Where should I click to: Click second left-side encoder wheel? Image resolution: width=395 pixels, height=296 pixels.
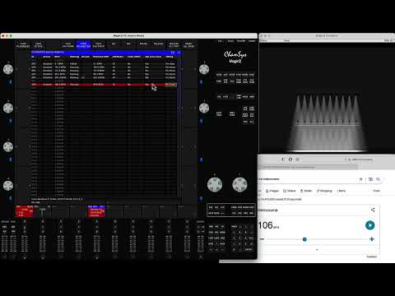pos(8,108)
